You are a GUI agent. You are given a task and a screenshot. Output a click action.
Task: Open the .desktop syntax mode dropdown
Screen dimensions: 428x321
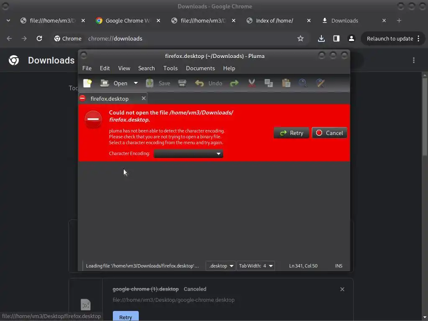click(221, 266)
